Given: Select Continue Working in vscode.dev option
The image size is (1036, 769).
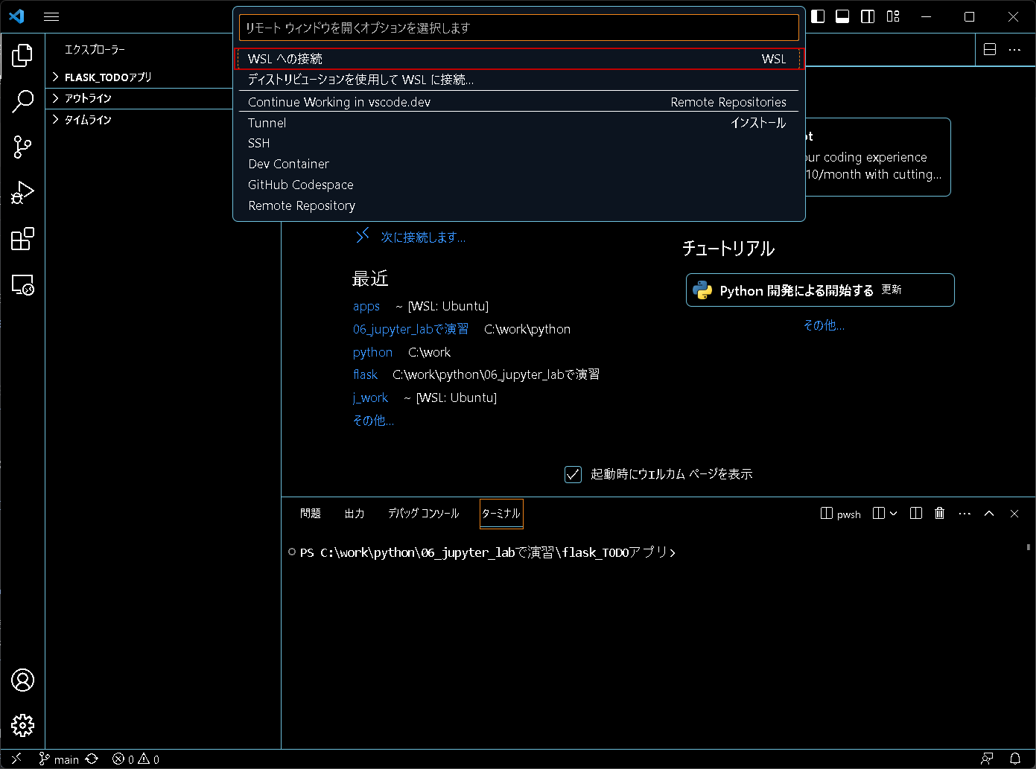Looking at the screenshot, I should (518, 102).
